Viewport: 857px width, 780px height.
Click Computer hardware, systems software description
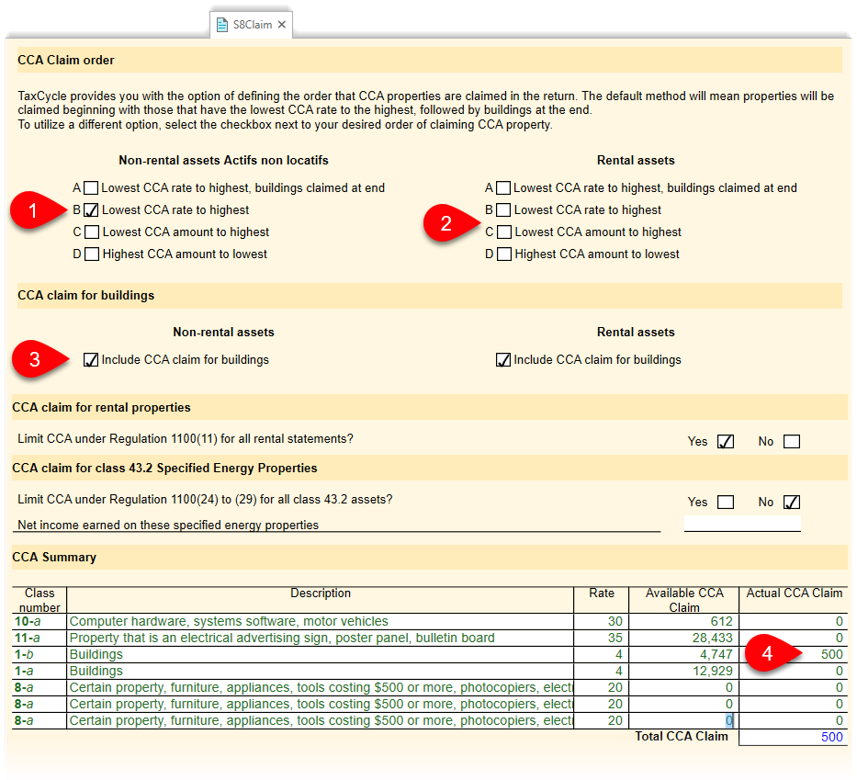(x=229, y=622)
